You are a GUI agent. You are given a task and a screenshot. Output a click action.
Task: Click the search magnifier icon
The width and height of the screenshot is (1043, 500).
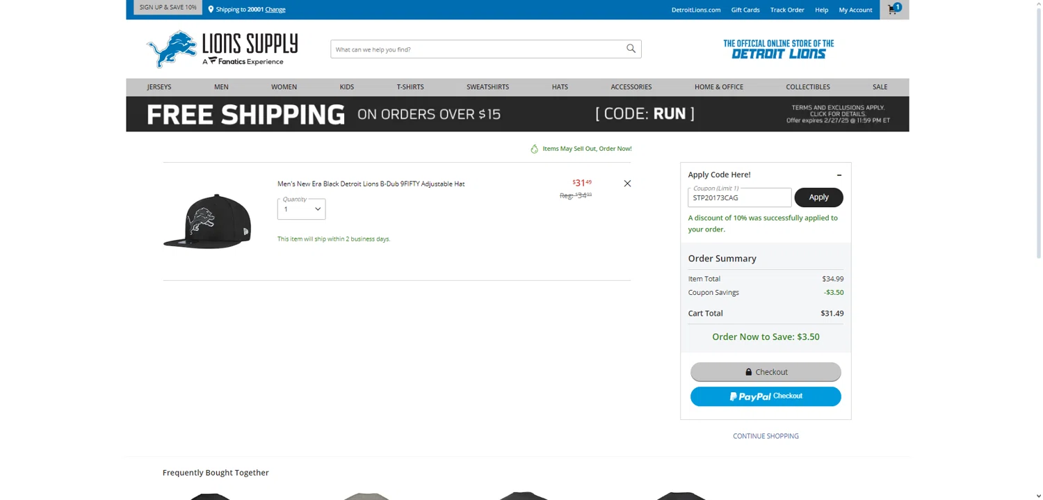[x=631, y=49]
